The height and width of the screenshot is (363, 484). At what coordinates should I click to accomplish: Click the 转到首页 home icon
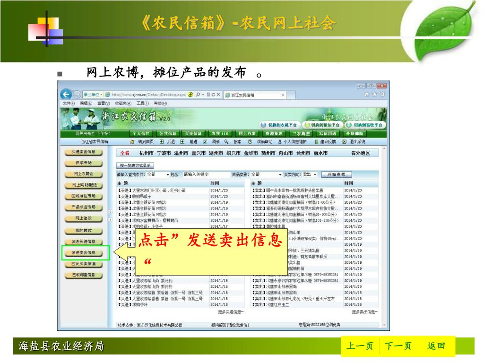132,142
